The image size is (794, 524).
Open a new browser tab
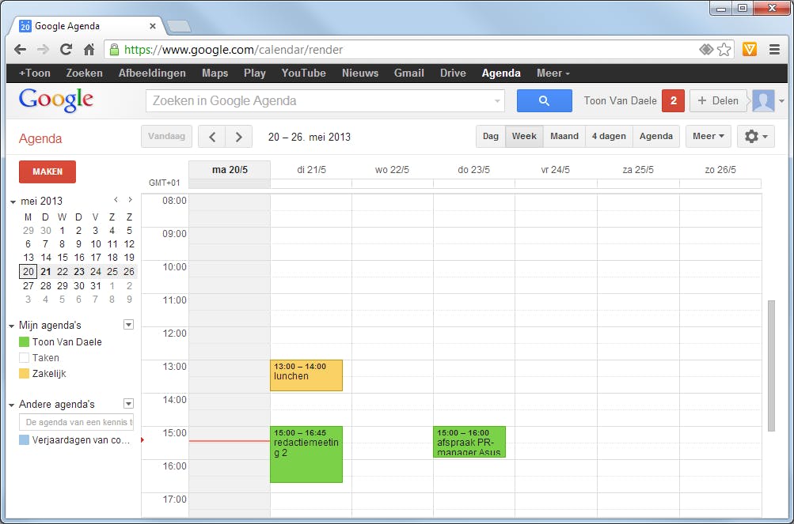click(179, 26)
